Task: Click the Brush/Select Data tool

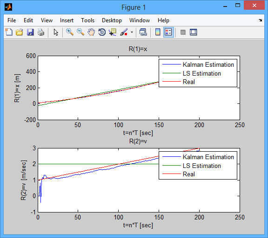Action: 124,32
